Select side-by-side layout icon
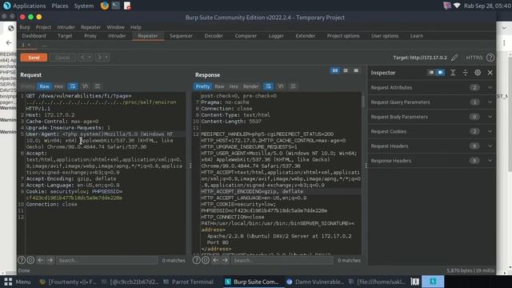 coord(335,70)
